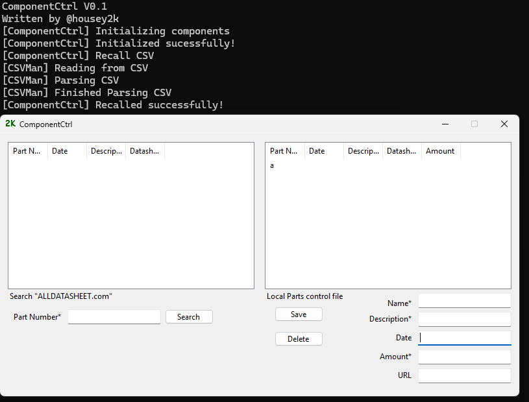529x402 pixels.
Task: Focus the Amount input box
Action: 464,357
